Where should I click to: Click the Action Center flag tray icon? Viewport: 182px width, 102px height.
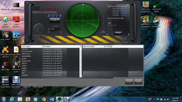(158, 99)
